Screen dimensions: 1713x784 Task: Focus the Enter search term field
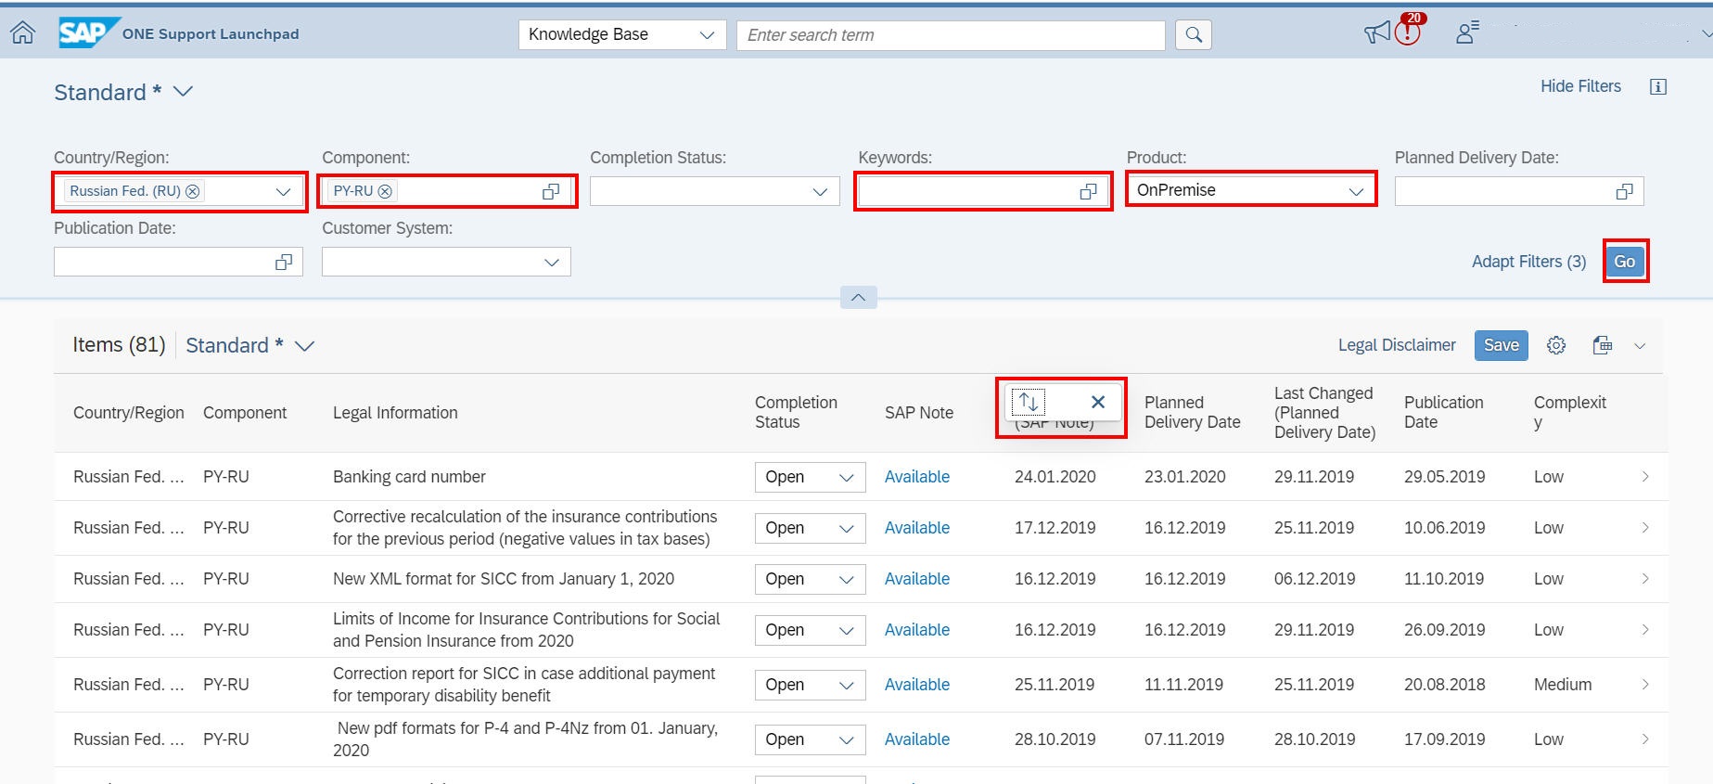pyautogui.click(x=951, y=34)
